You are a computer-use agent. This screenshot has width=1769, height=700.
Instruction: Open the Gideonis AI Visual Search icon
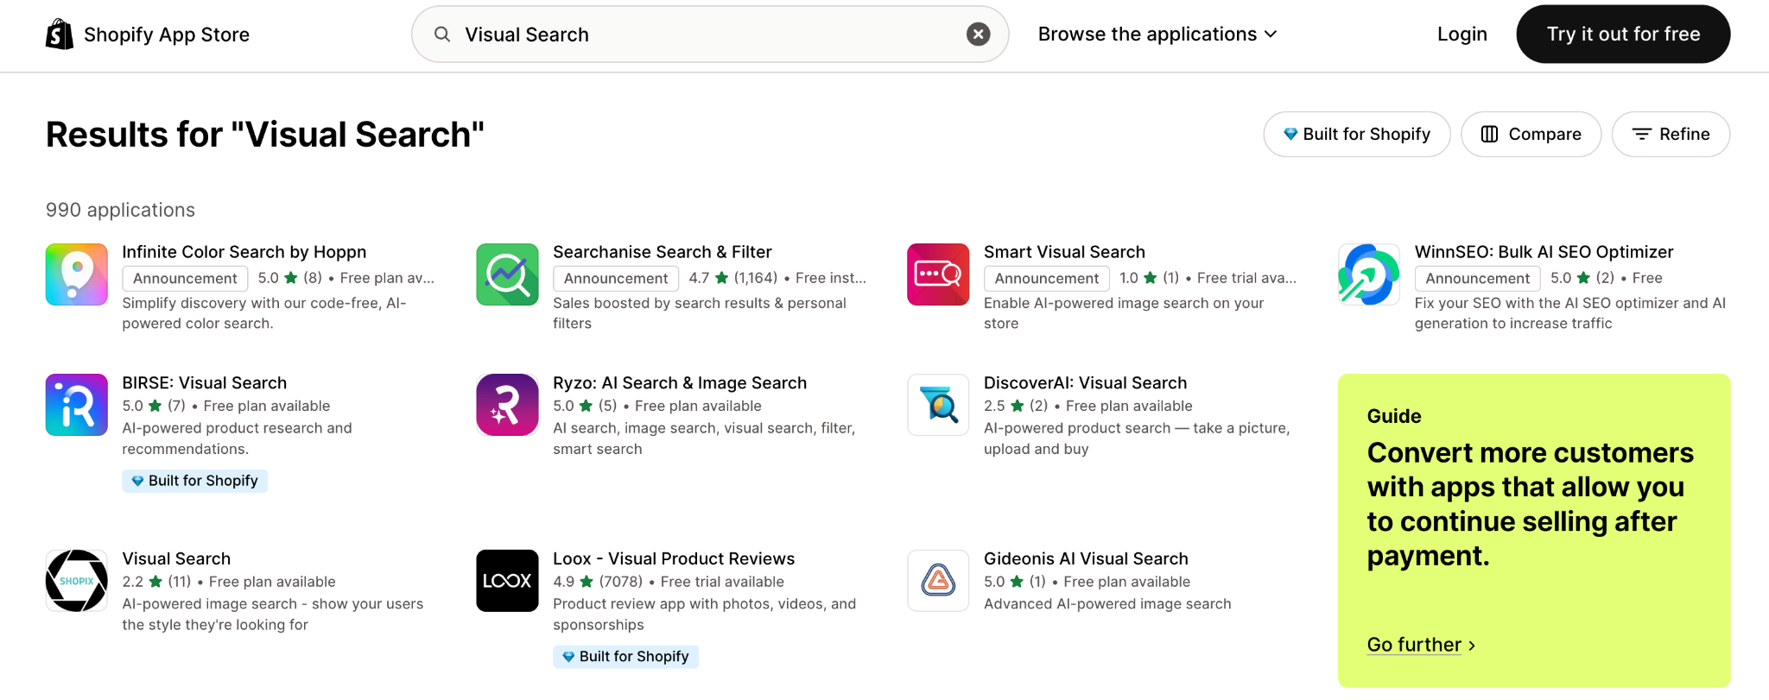(938, 581)
